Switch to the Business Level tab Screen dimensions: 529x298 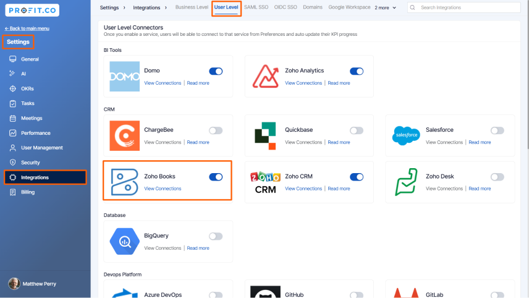click(x=192, y=7)
